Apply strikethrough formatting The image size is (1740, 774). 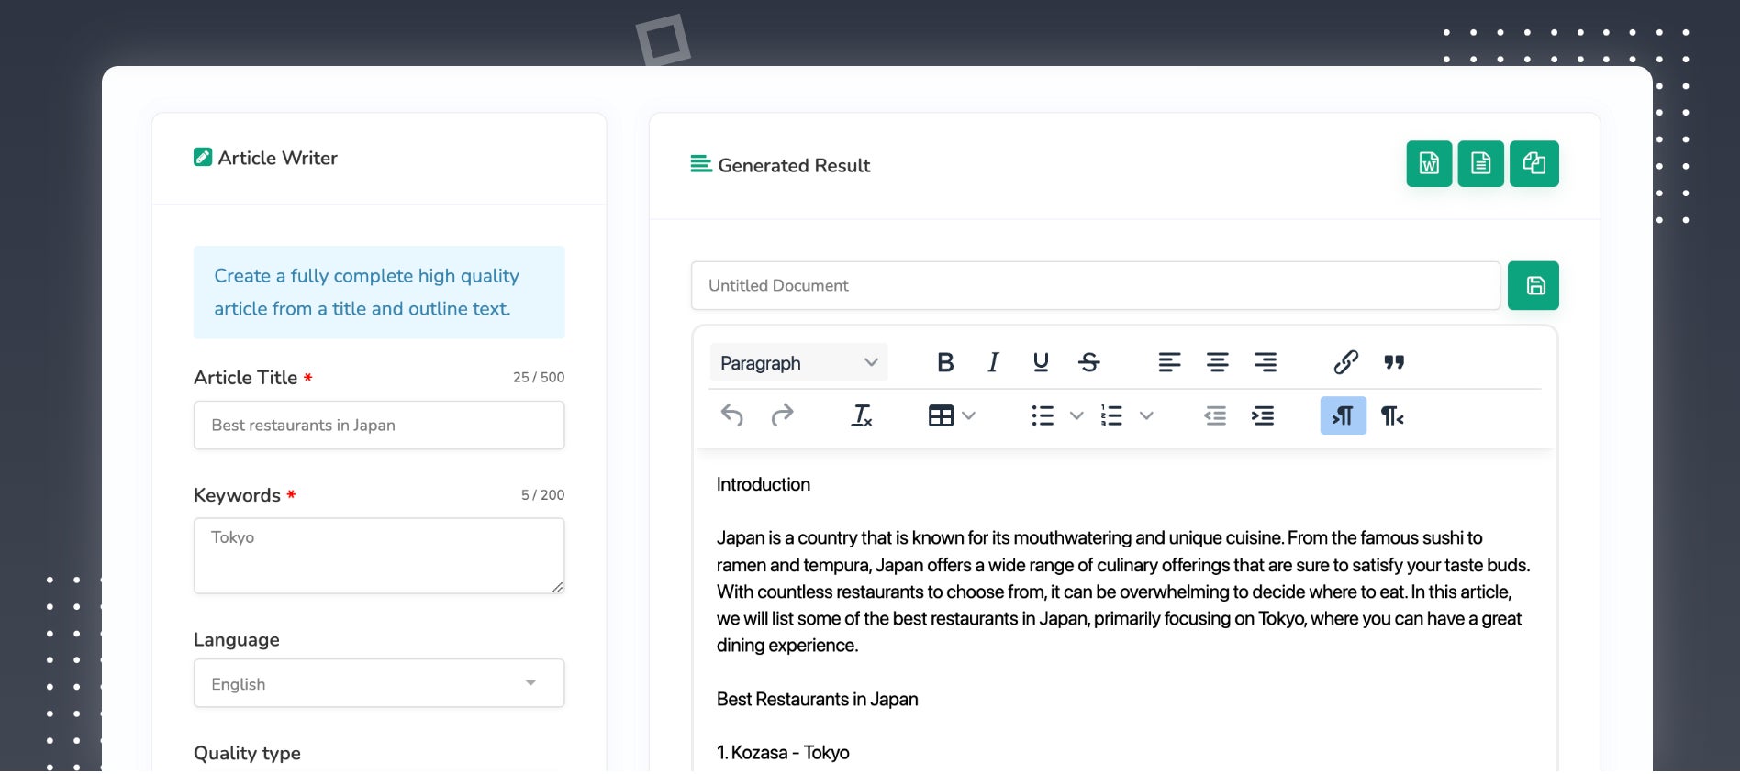tap(1089, 362)
